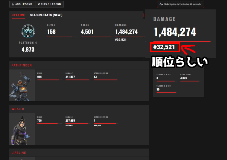Screen dimensions: 227x160
Task: Click the small #32,521 rank under Damage
Action: tap(121, 40)
